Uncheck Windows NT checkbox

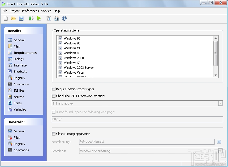tap(60, 53)
